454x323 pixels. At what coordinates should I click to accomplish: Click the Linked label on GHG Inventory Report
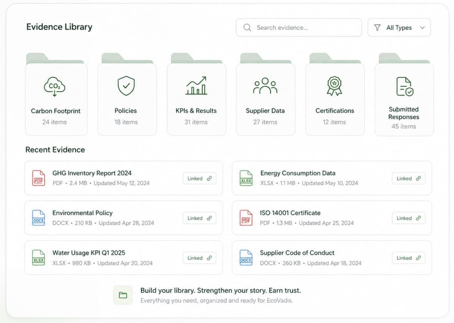point(195,179)
